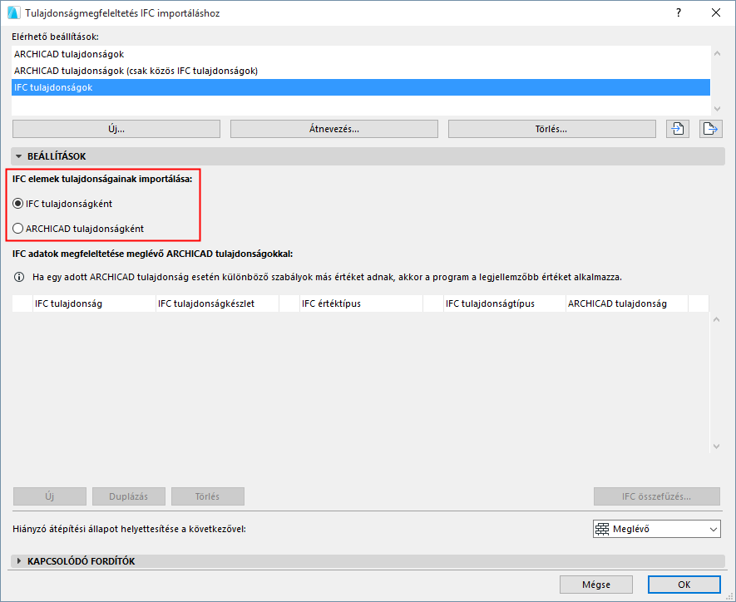Click the 'IFC tulajdonságtípus' column header
Viewport: 736px width, 602px height.
click(x=505, y=303)
